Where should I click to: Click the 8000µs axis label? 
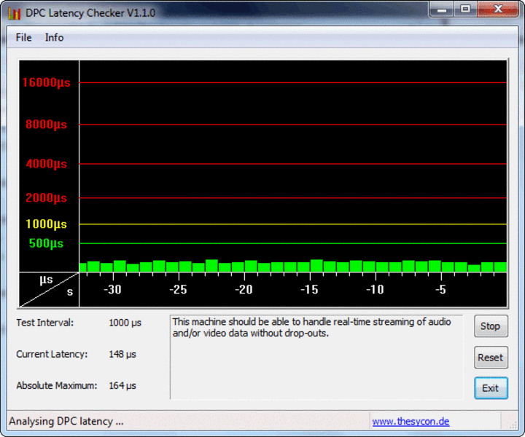pos(46,125)
